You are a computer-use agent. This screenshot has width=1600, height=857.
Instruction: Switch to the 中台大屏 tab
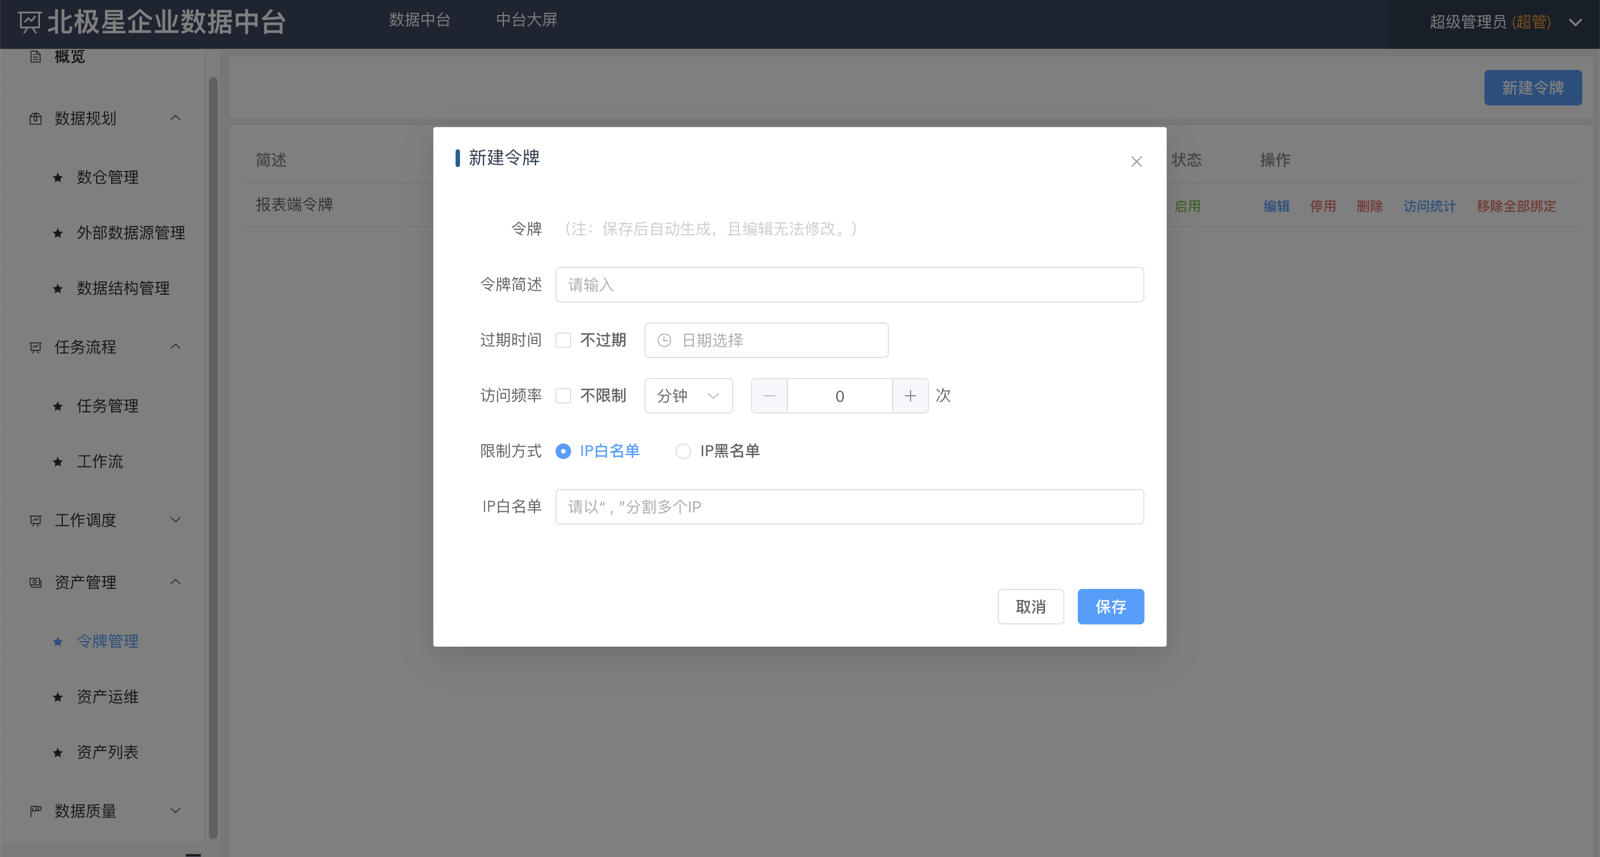(x=526, y=20)
